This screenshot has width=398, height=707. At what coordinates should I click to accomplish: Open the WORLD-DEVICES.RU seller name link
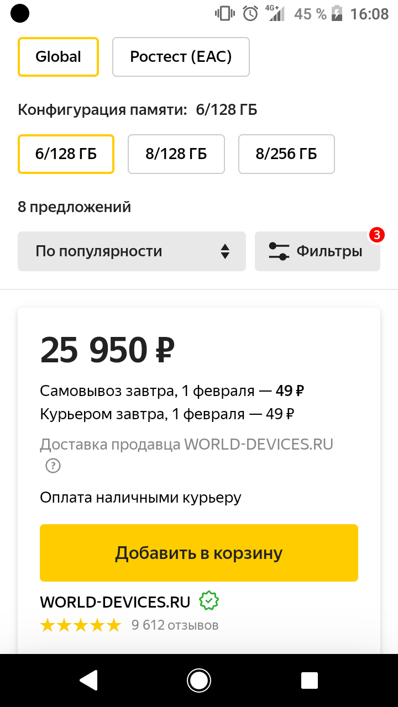[115, 602]
